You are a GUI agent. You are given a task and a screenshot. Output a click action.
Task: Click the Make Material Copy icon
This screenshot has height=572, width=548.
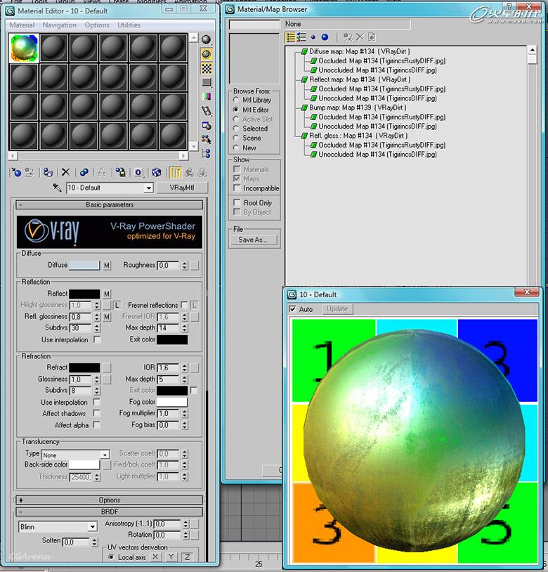coord(84,172)
